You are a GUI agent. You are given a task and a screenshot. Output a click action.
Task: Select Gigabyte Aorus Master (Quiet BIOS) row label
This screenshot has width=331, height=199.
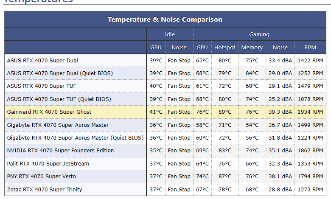(x=75, y=138)
